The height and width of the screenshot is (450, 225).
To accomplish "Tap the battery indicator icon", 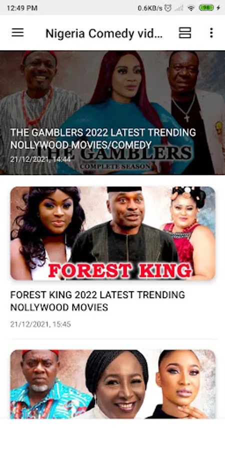I will (x=206, y=8).
